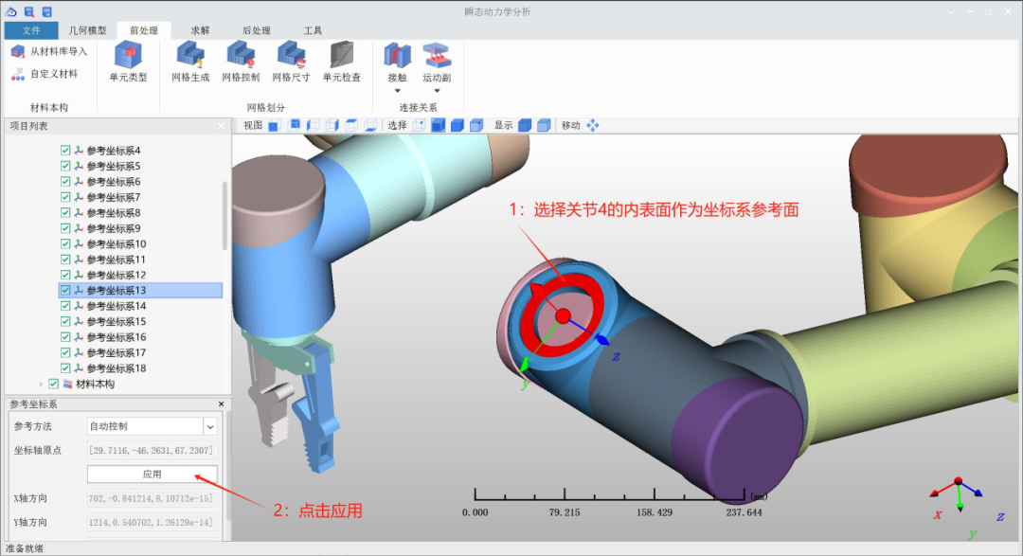Open the ribbon collapse chevron in title bar
This screenshot has height=556, width=1023.
point(951,11)
